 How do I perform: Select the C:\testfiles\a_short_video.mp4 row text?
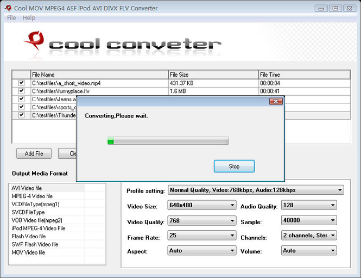click(x=66, y=83)
